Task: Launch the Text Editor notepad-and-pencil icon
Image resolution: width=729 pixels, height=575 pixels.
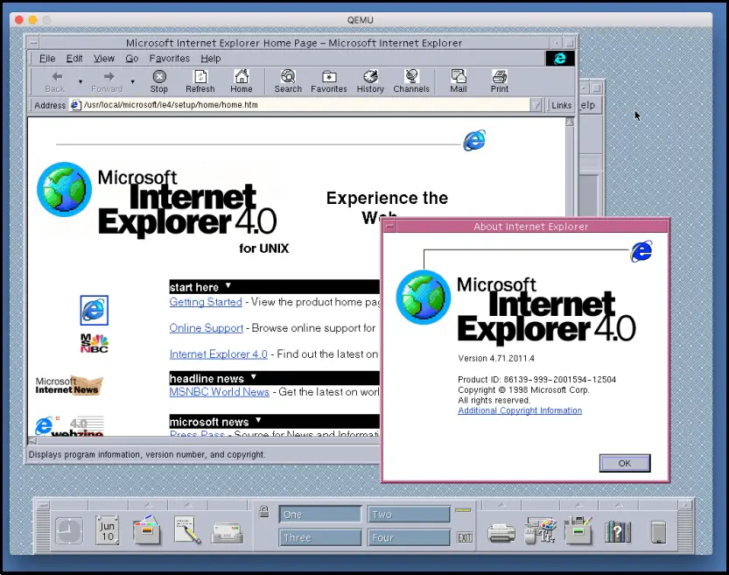Action: point(187,529)
